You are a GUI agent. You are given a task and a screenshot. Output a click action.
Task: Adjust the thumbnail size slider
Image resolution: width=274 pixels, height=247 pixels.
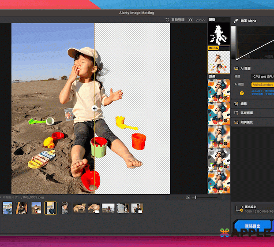[196, 197]
